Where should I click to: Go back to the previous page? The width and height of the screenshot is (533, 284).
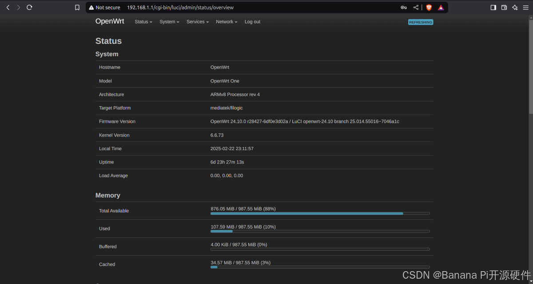[x=8, y=8]
